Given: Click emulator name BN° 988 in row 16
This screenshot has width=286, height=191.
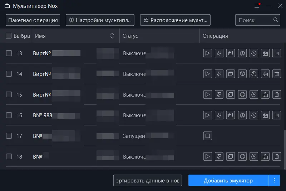Looking at the screenshot, I should [x=43, y=115].
